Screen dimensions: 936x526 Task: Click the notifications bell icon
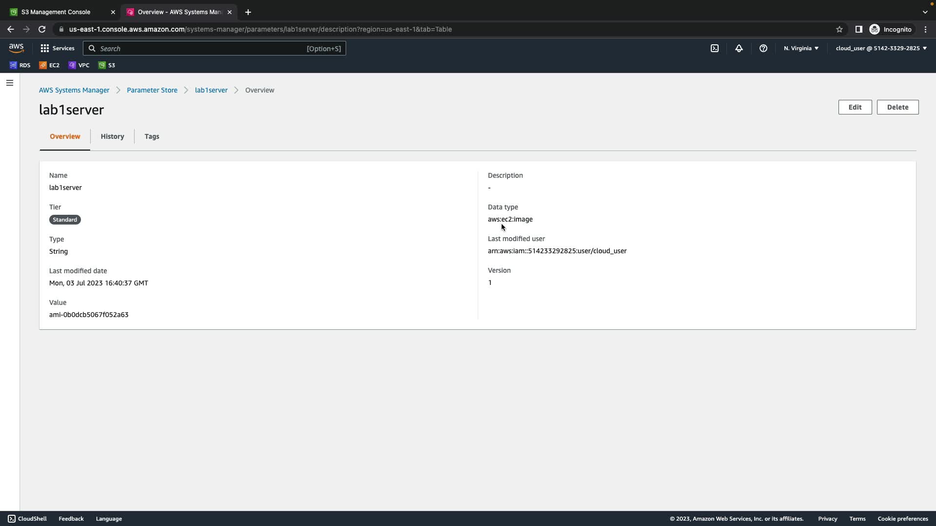tap(739, 48)
